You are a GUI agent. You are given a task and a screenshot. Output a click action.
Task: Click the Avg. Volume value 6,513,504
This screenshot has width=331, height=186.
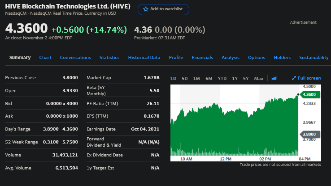[66, 168]
